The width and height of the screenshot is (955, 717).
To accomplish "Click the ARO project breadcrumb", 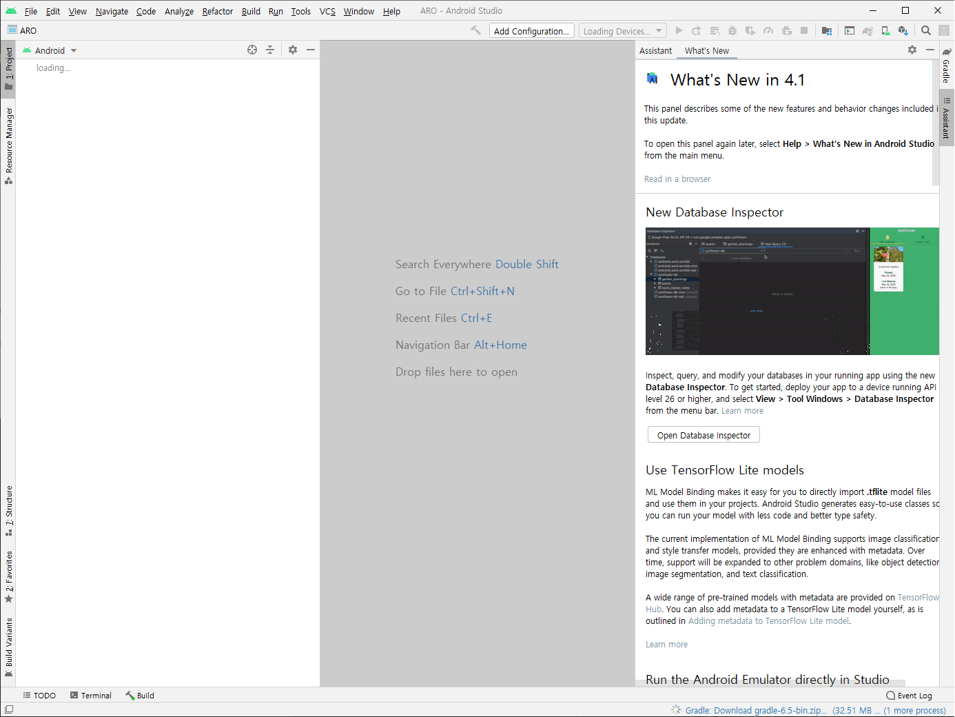I will click(x=22, y=30).
